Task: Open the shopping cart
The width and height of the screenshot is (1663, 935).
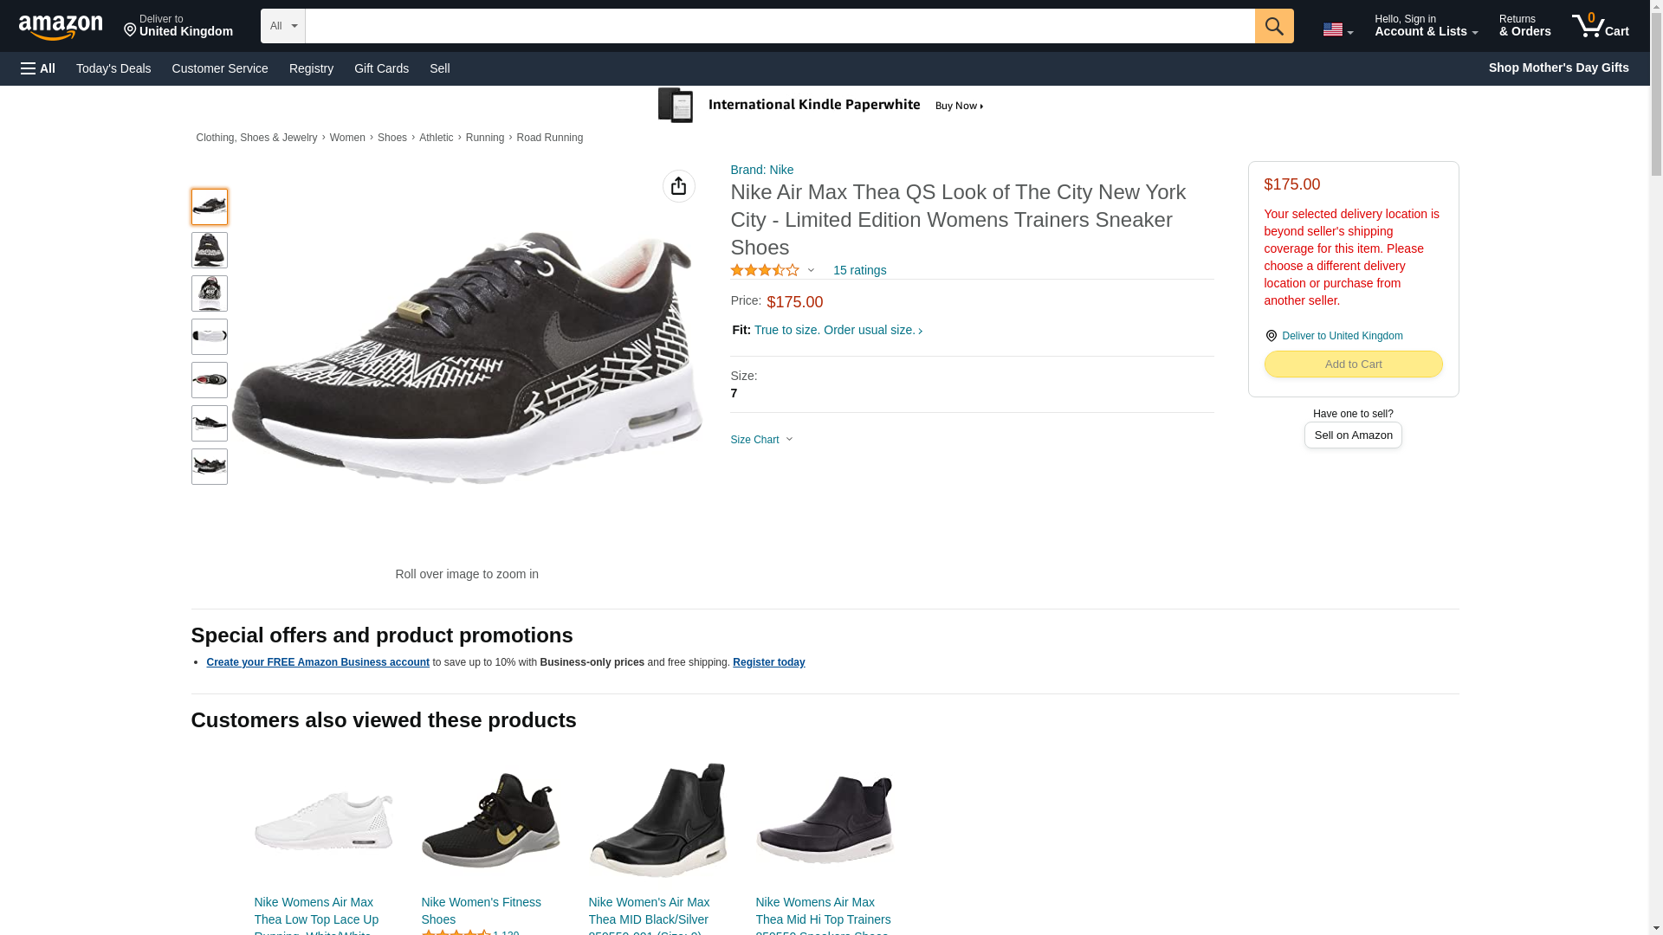Action: [1600, 26]
